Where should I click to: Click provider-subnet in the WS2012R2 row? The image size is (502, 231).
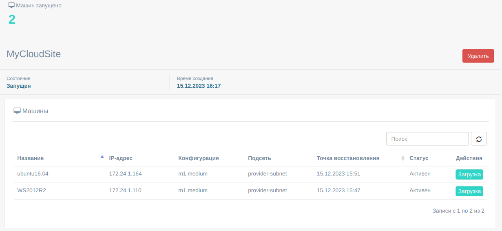click(268, 190)
